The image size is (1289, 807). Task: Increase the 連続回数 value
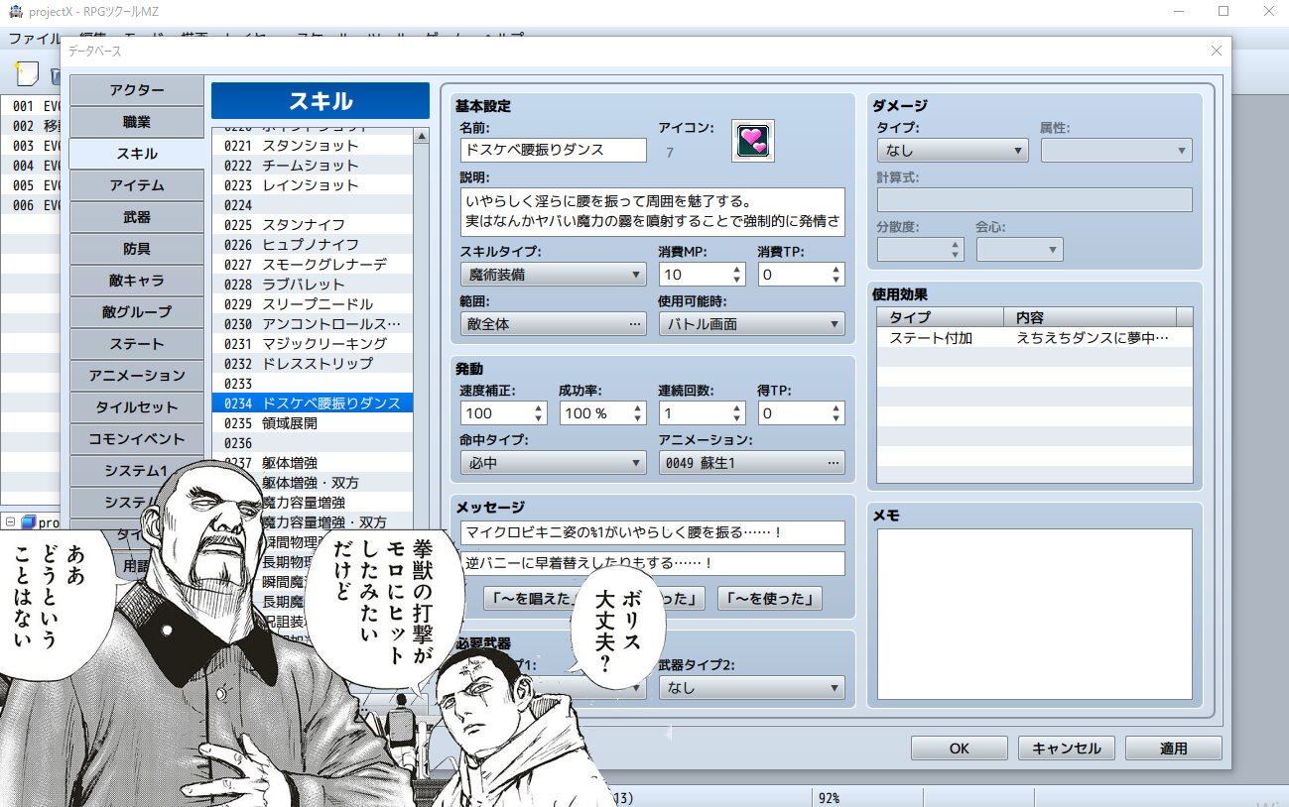pos(736,407)
